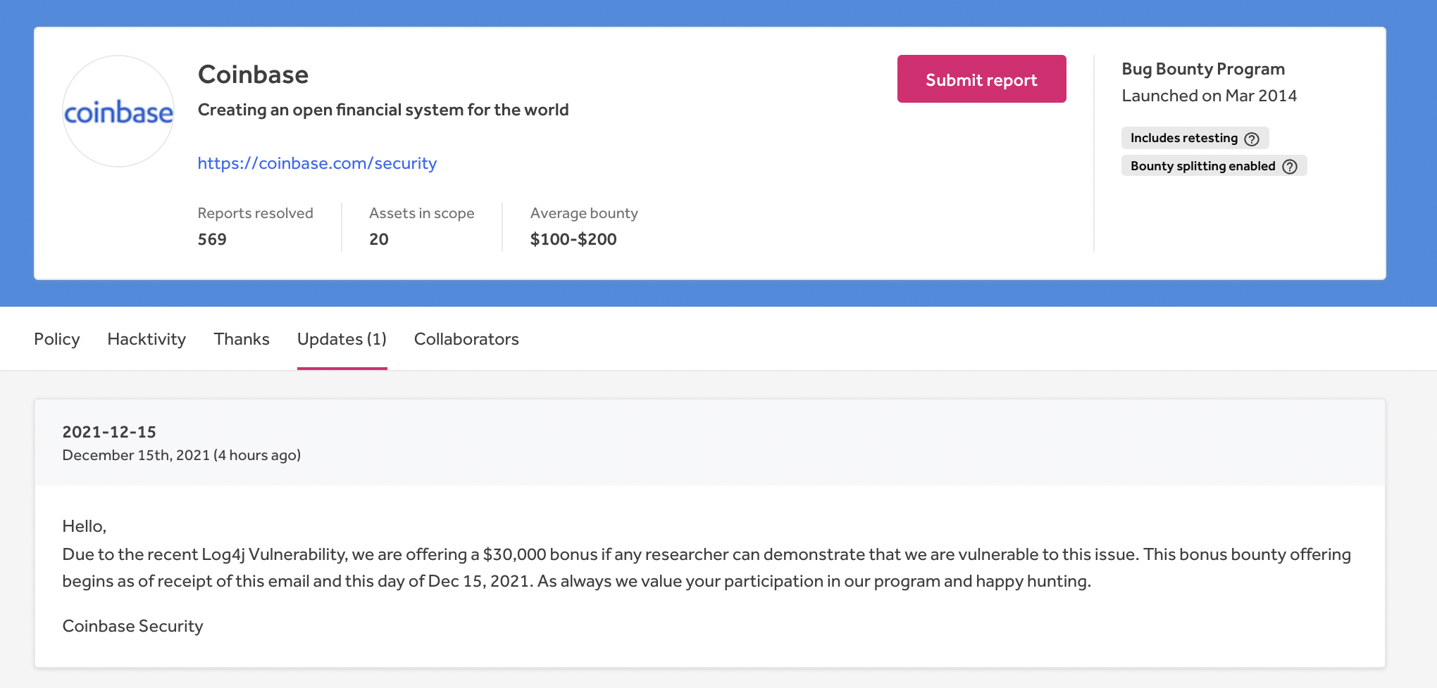Click the Includes retesting help question mark

[1252, 138]
